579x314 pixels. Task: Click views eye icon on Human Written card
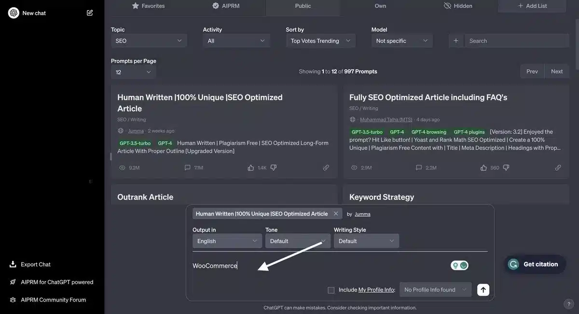click(122, 168)
